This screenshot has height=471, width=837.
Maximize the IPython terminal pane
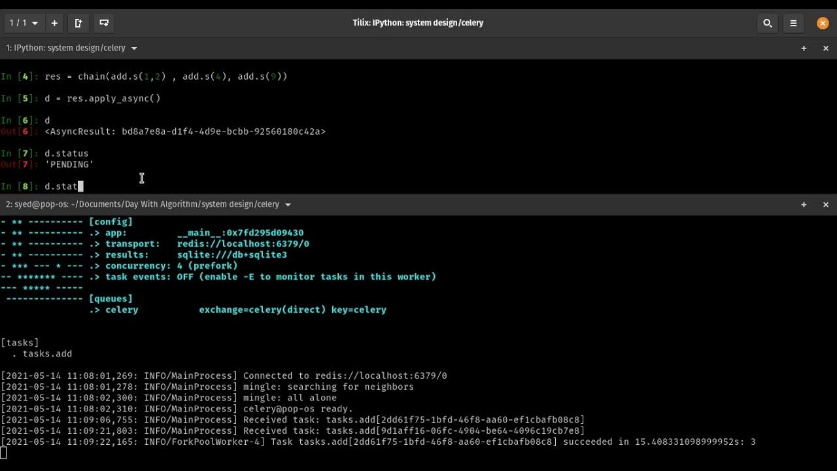point(804,48)
